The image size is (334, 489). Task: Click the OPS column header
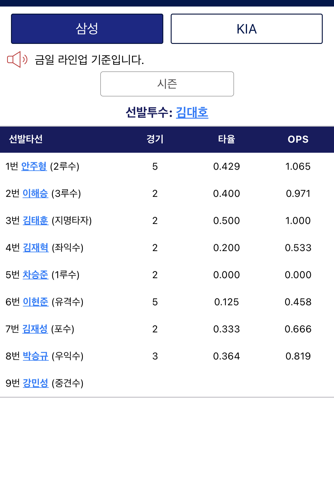[x=298, y=139]
